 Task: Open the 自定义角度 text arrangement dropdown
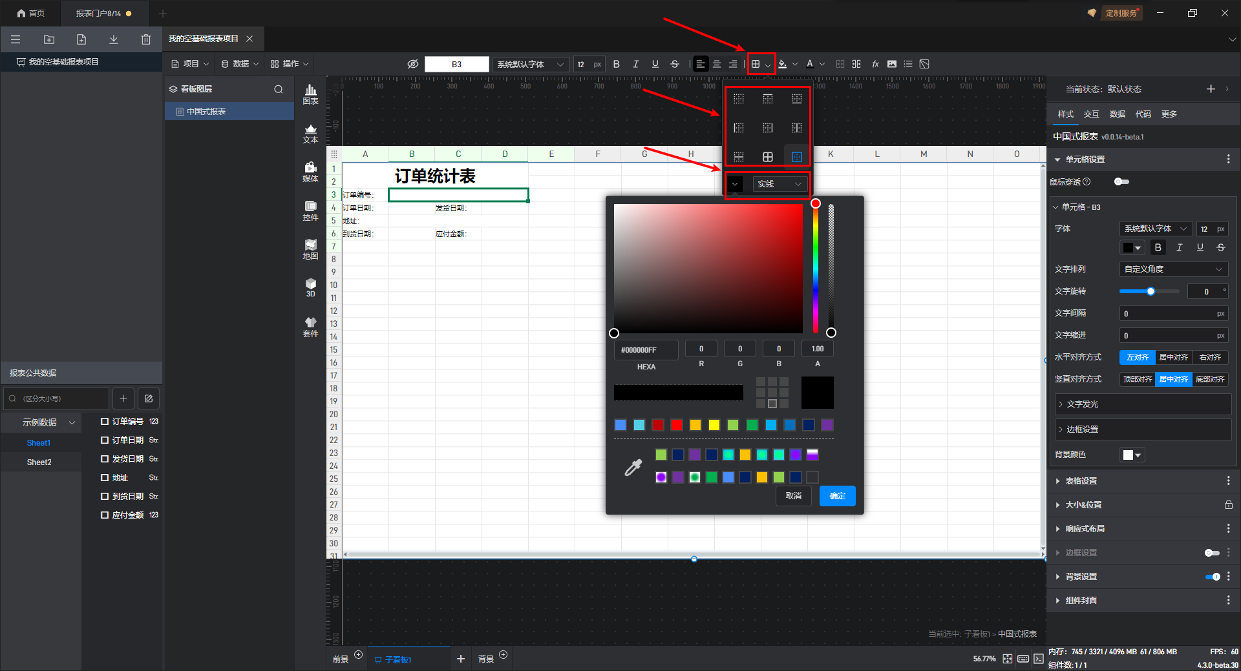tap(1173, 269)
